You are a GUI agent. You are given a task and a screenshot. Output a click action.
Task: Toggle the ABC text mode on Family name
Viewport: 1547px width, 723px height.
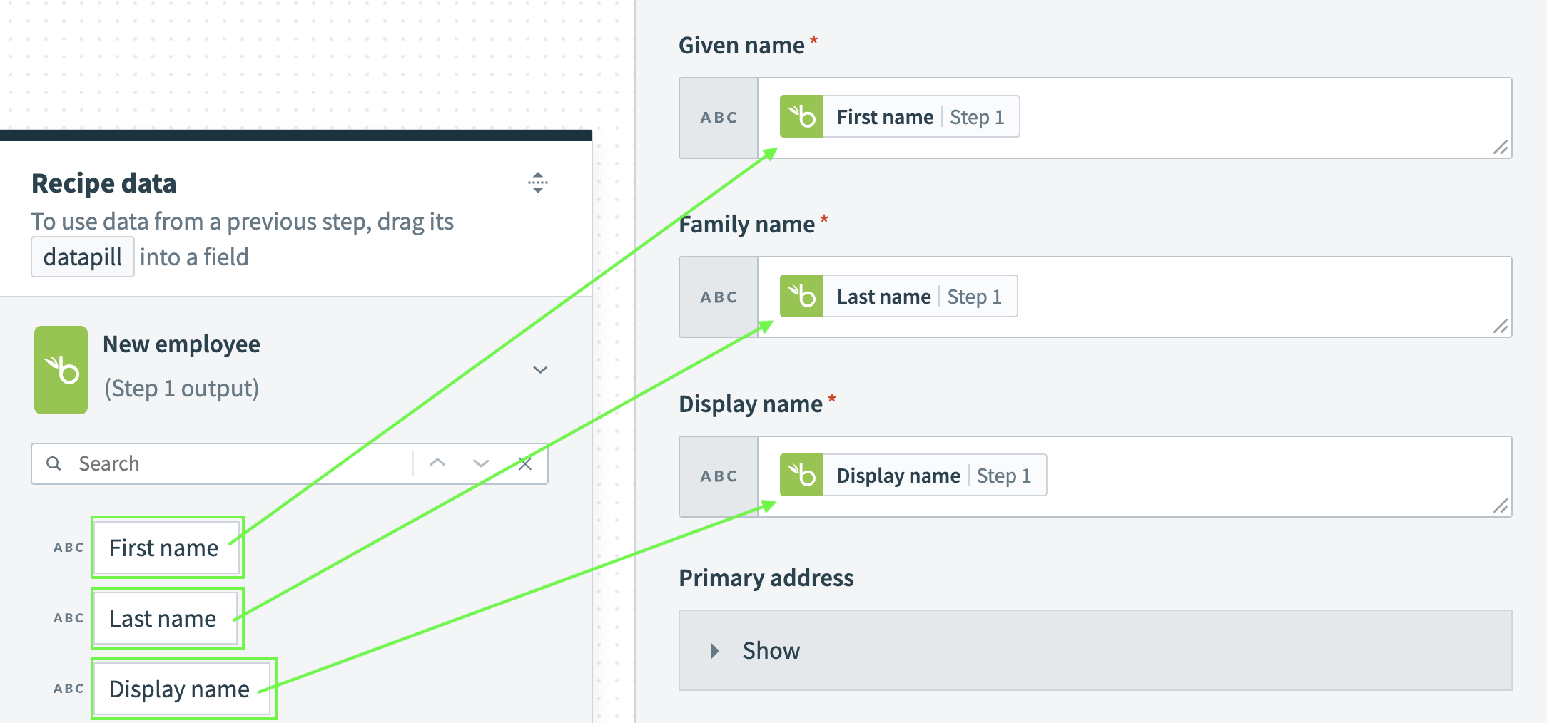[x=719, y=297]
